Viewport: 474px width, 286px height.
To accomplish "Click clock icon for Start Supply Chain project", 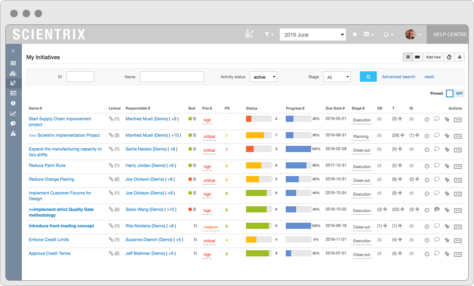I will click(x=427, y=120).
